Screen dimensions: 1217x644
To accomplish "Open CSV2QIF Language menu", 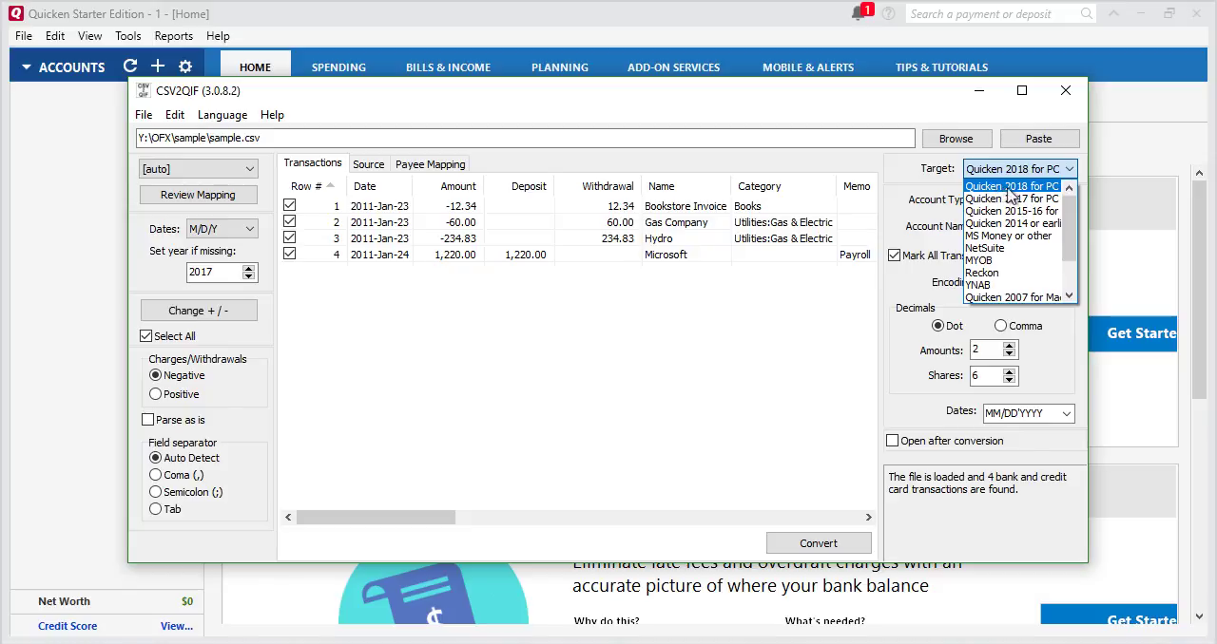I will pyautogui.click(x=222, y=114).
